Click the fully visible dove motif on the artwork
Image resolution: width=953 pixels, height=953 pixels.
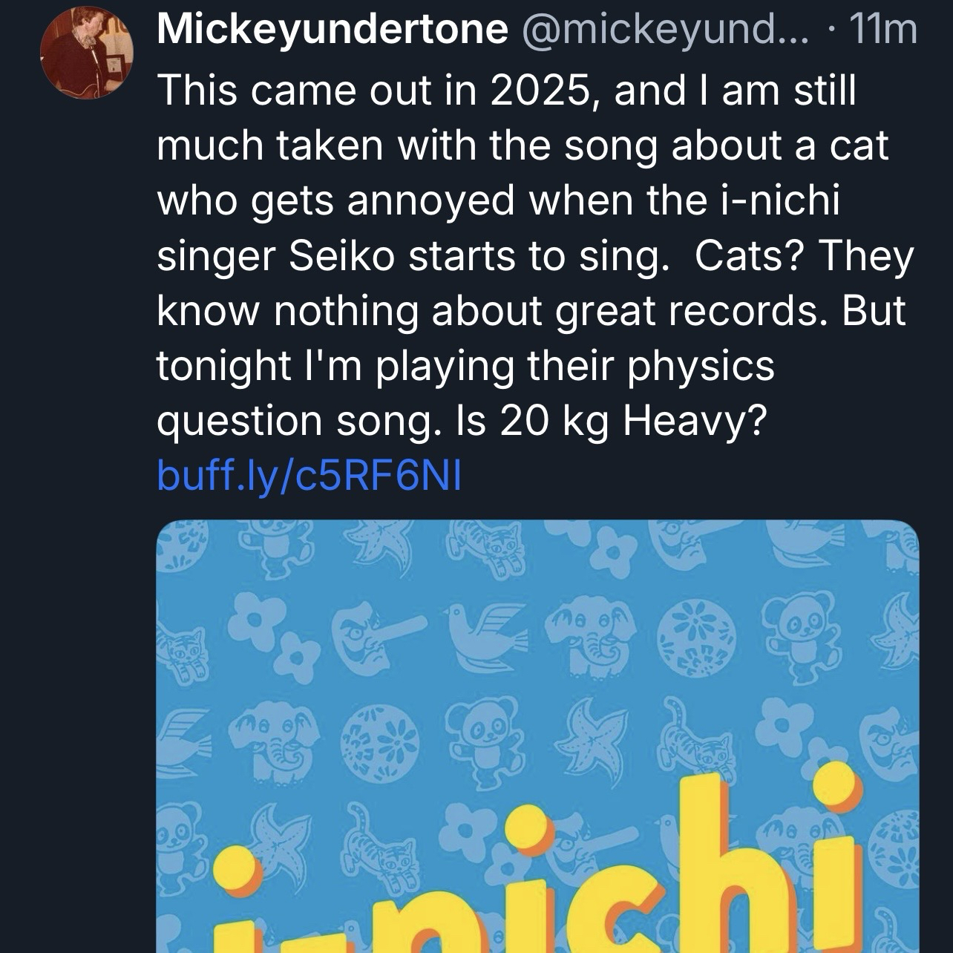(x=482, y=632)
